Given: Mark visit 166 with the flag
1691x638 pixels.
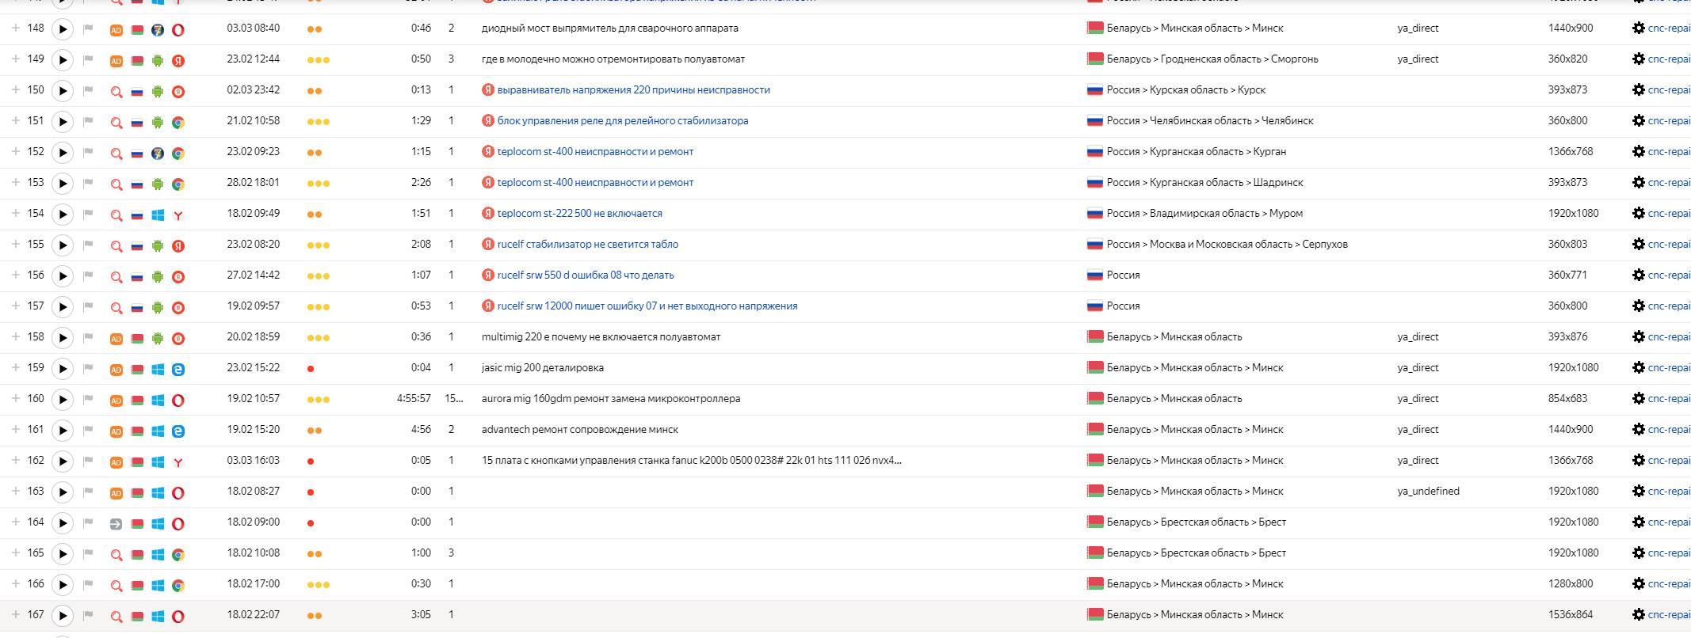Looking at the screenshot, I should [x=89, y=584].
